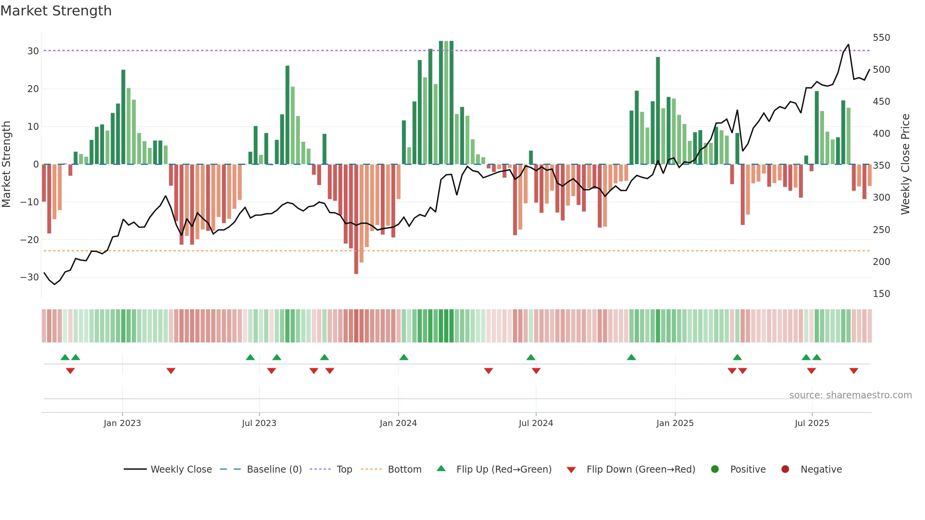Click the 350 price tick label
The width and height of the screenshot is (925, 520).
click(881, 166)
